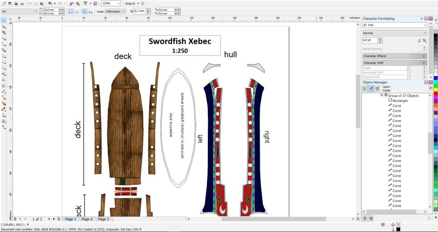Toggle portrait page orientation
Screen dimensions: 438x232
click(71, 11)
